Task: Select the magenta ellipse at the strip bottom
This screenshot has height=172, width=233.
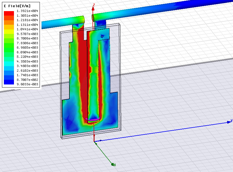Action: [x=93, y=119]
